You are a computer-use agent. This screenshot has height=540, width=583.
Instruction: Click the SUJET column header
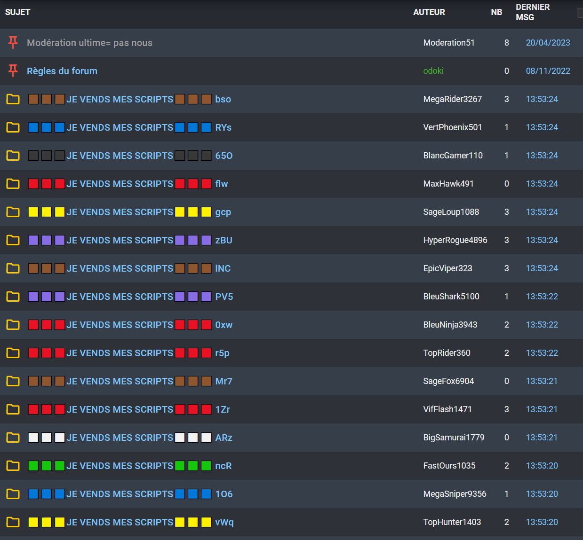coord(18,12)
